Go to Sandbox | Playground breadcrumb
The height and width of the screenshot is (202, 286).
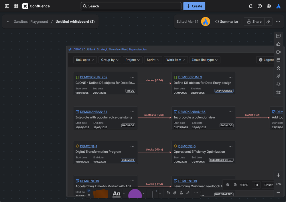(31, 21)
